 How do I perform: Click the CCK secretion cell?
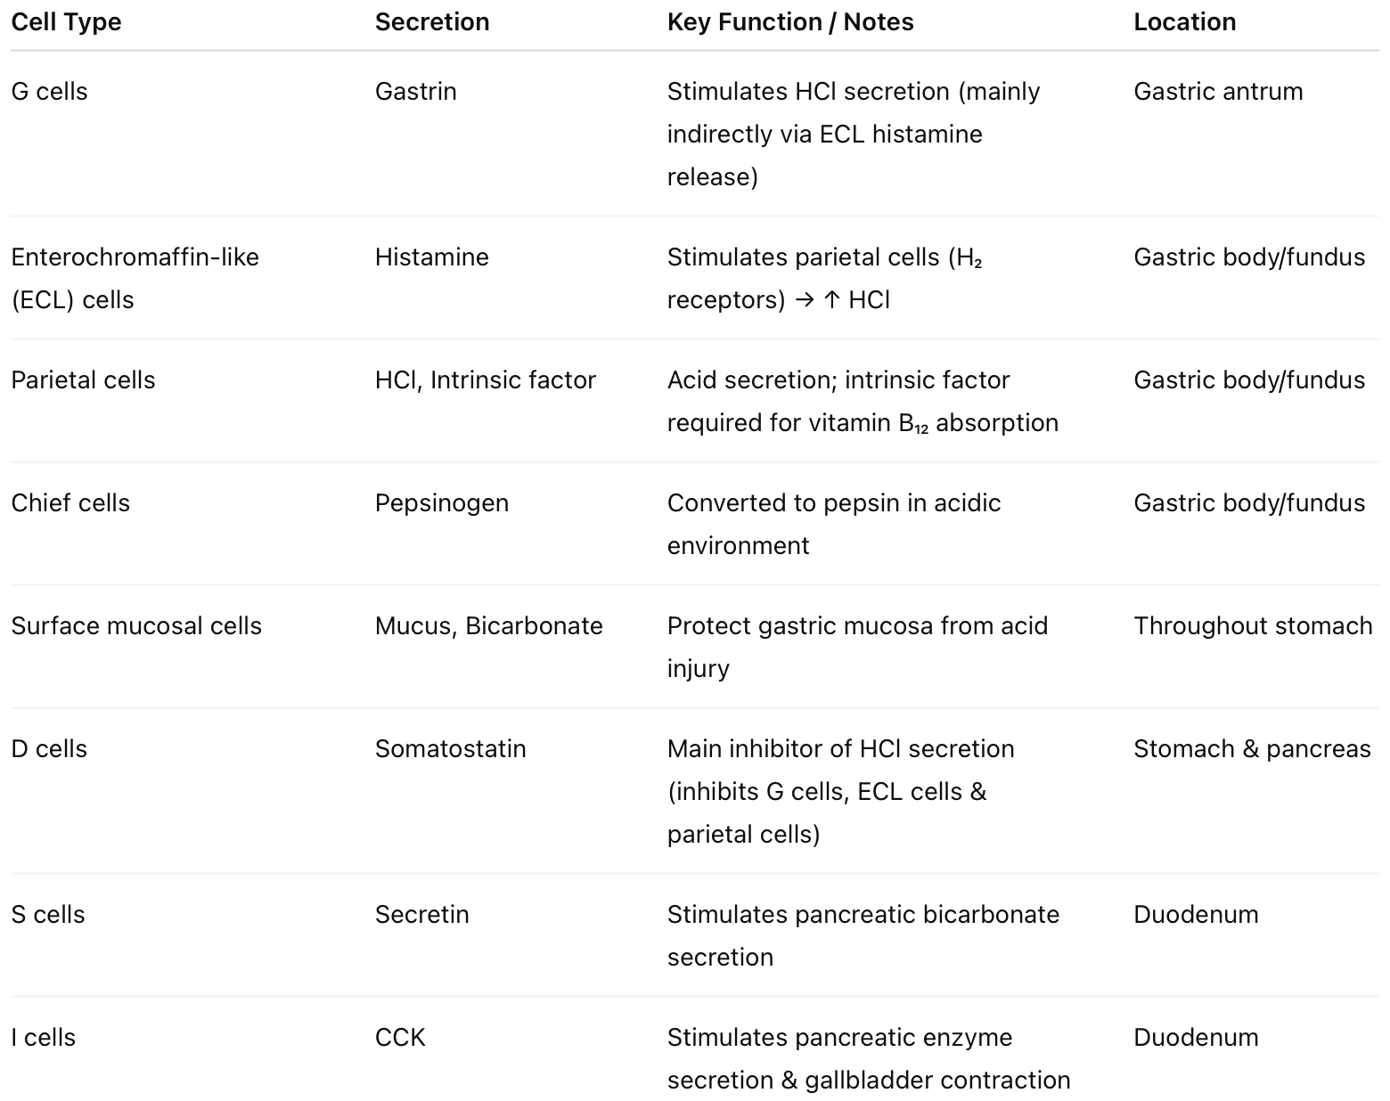point(400,1038)
